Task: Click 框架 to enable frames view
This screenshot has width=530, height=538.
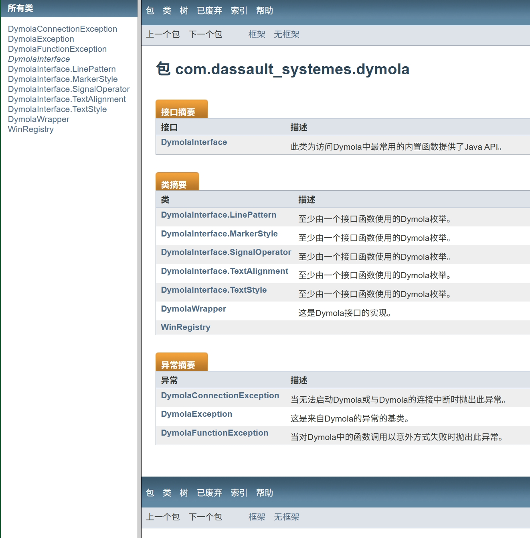Action: (x=257, y=35)
